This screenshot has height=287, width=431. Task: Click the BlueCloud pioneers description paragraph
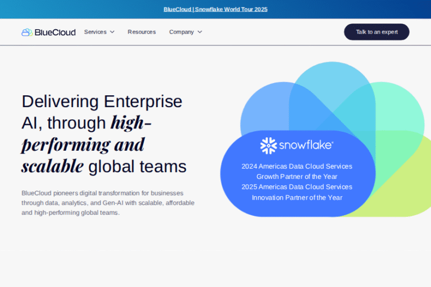click(x=108, y=203)
